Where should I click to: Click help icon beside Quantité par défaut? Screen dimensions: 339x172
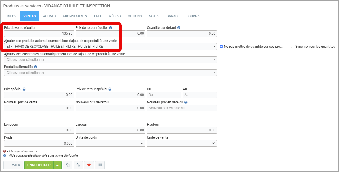(179, 28)
